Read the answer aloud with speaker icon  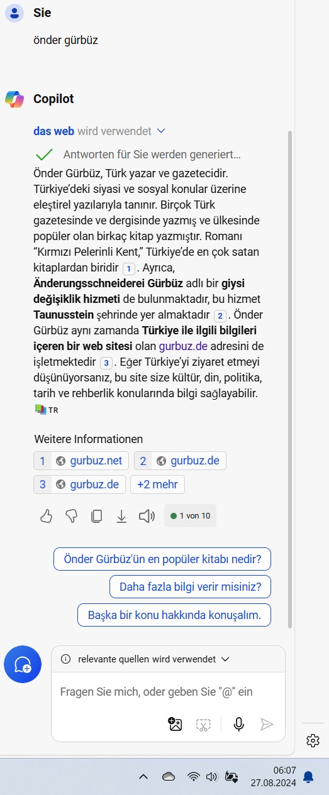[147, 516]
